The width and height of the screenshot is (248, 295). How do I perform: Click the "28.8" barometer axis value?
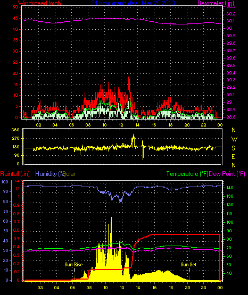[x=231, y=117]
